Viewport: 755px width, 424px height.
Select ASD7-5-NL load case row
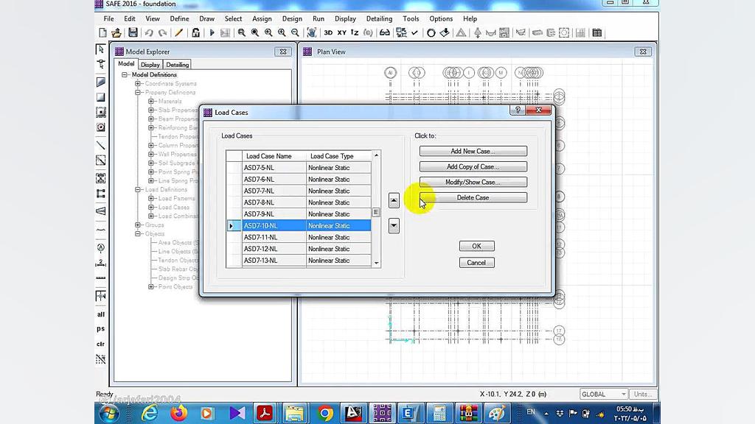click(306, 168)
